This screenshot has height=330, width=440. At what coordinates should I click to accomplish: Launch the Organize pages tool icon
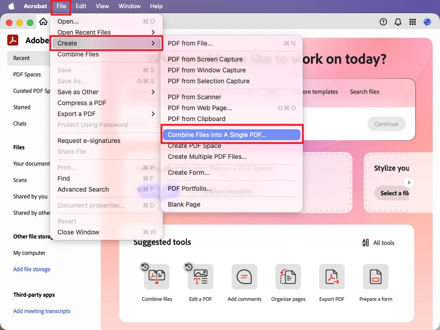288,276
